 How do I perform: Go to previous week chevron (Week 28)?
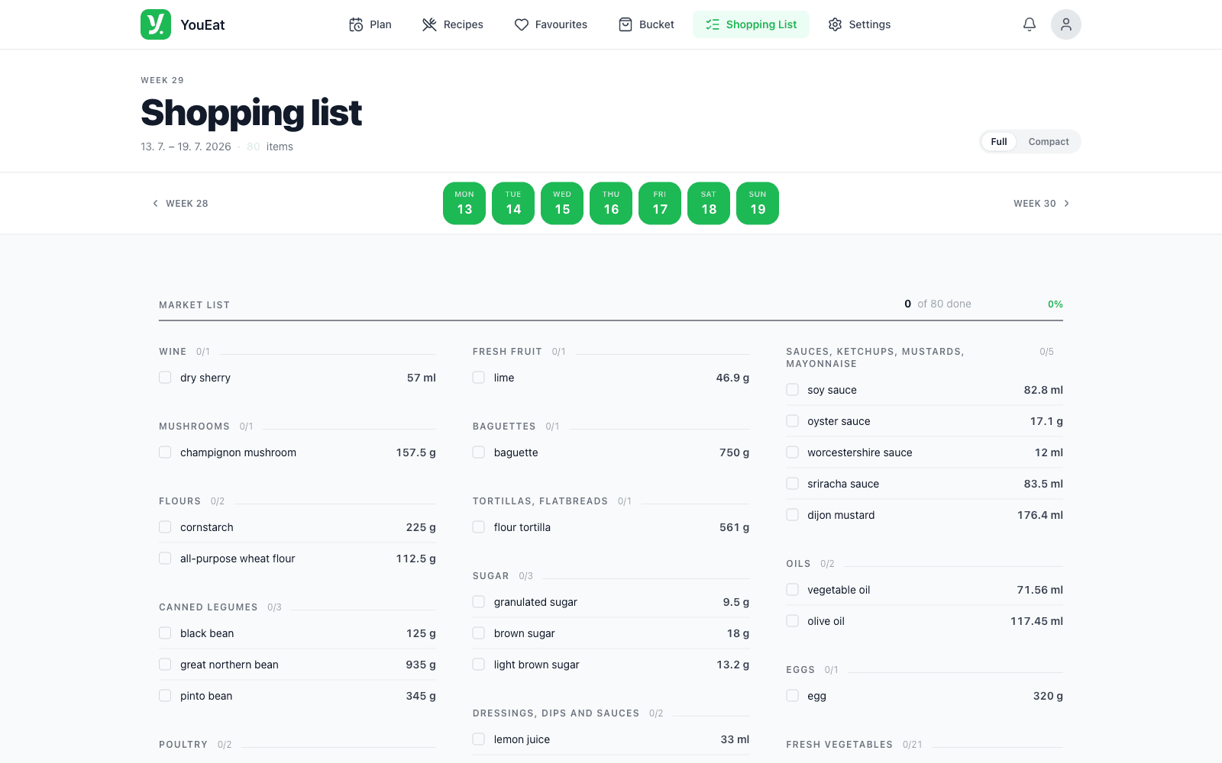156,204
